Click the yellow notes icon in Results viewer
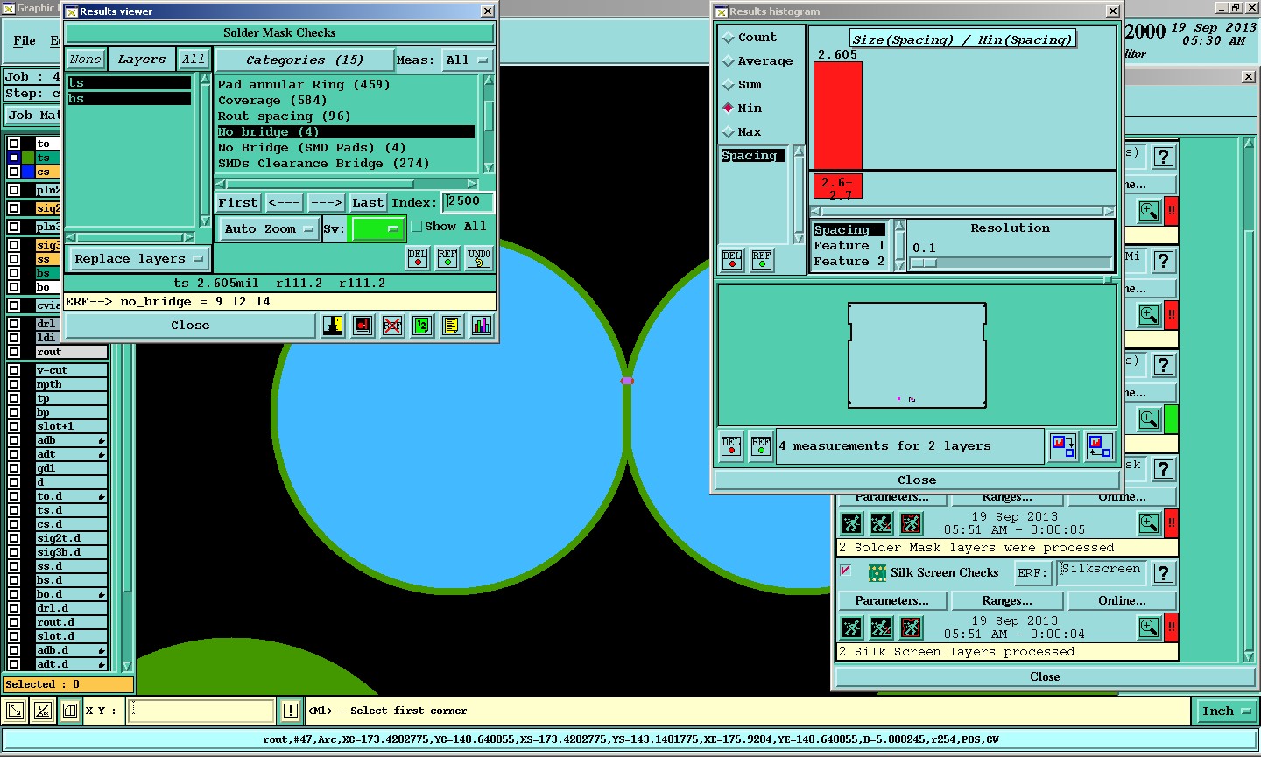Screen dimensions: 1261x757 (x=451, y=326)
